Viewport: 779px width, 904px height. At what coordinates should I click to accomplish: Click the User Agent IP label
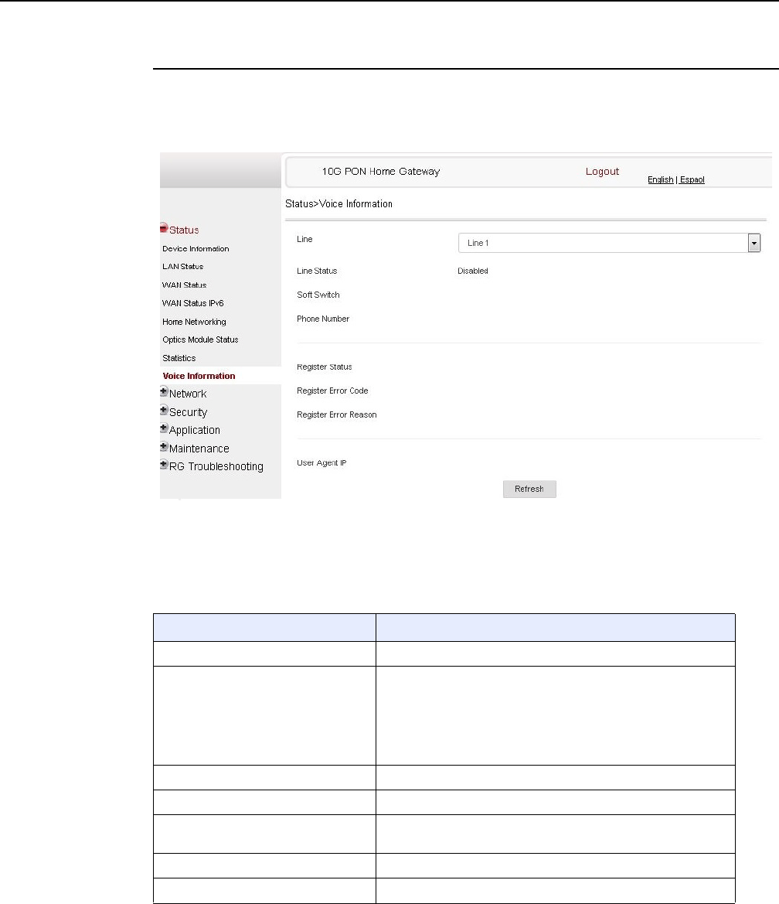pos(321,463)
